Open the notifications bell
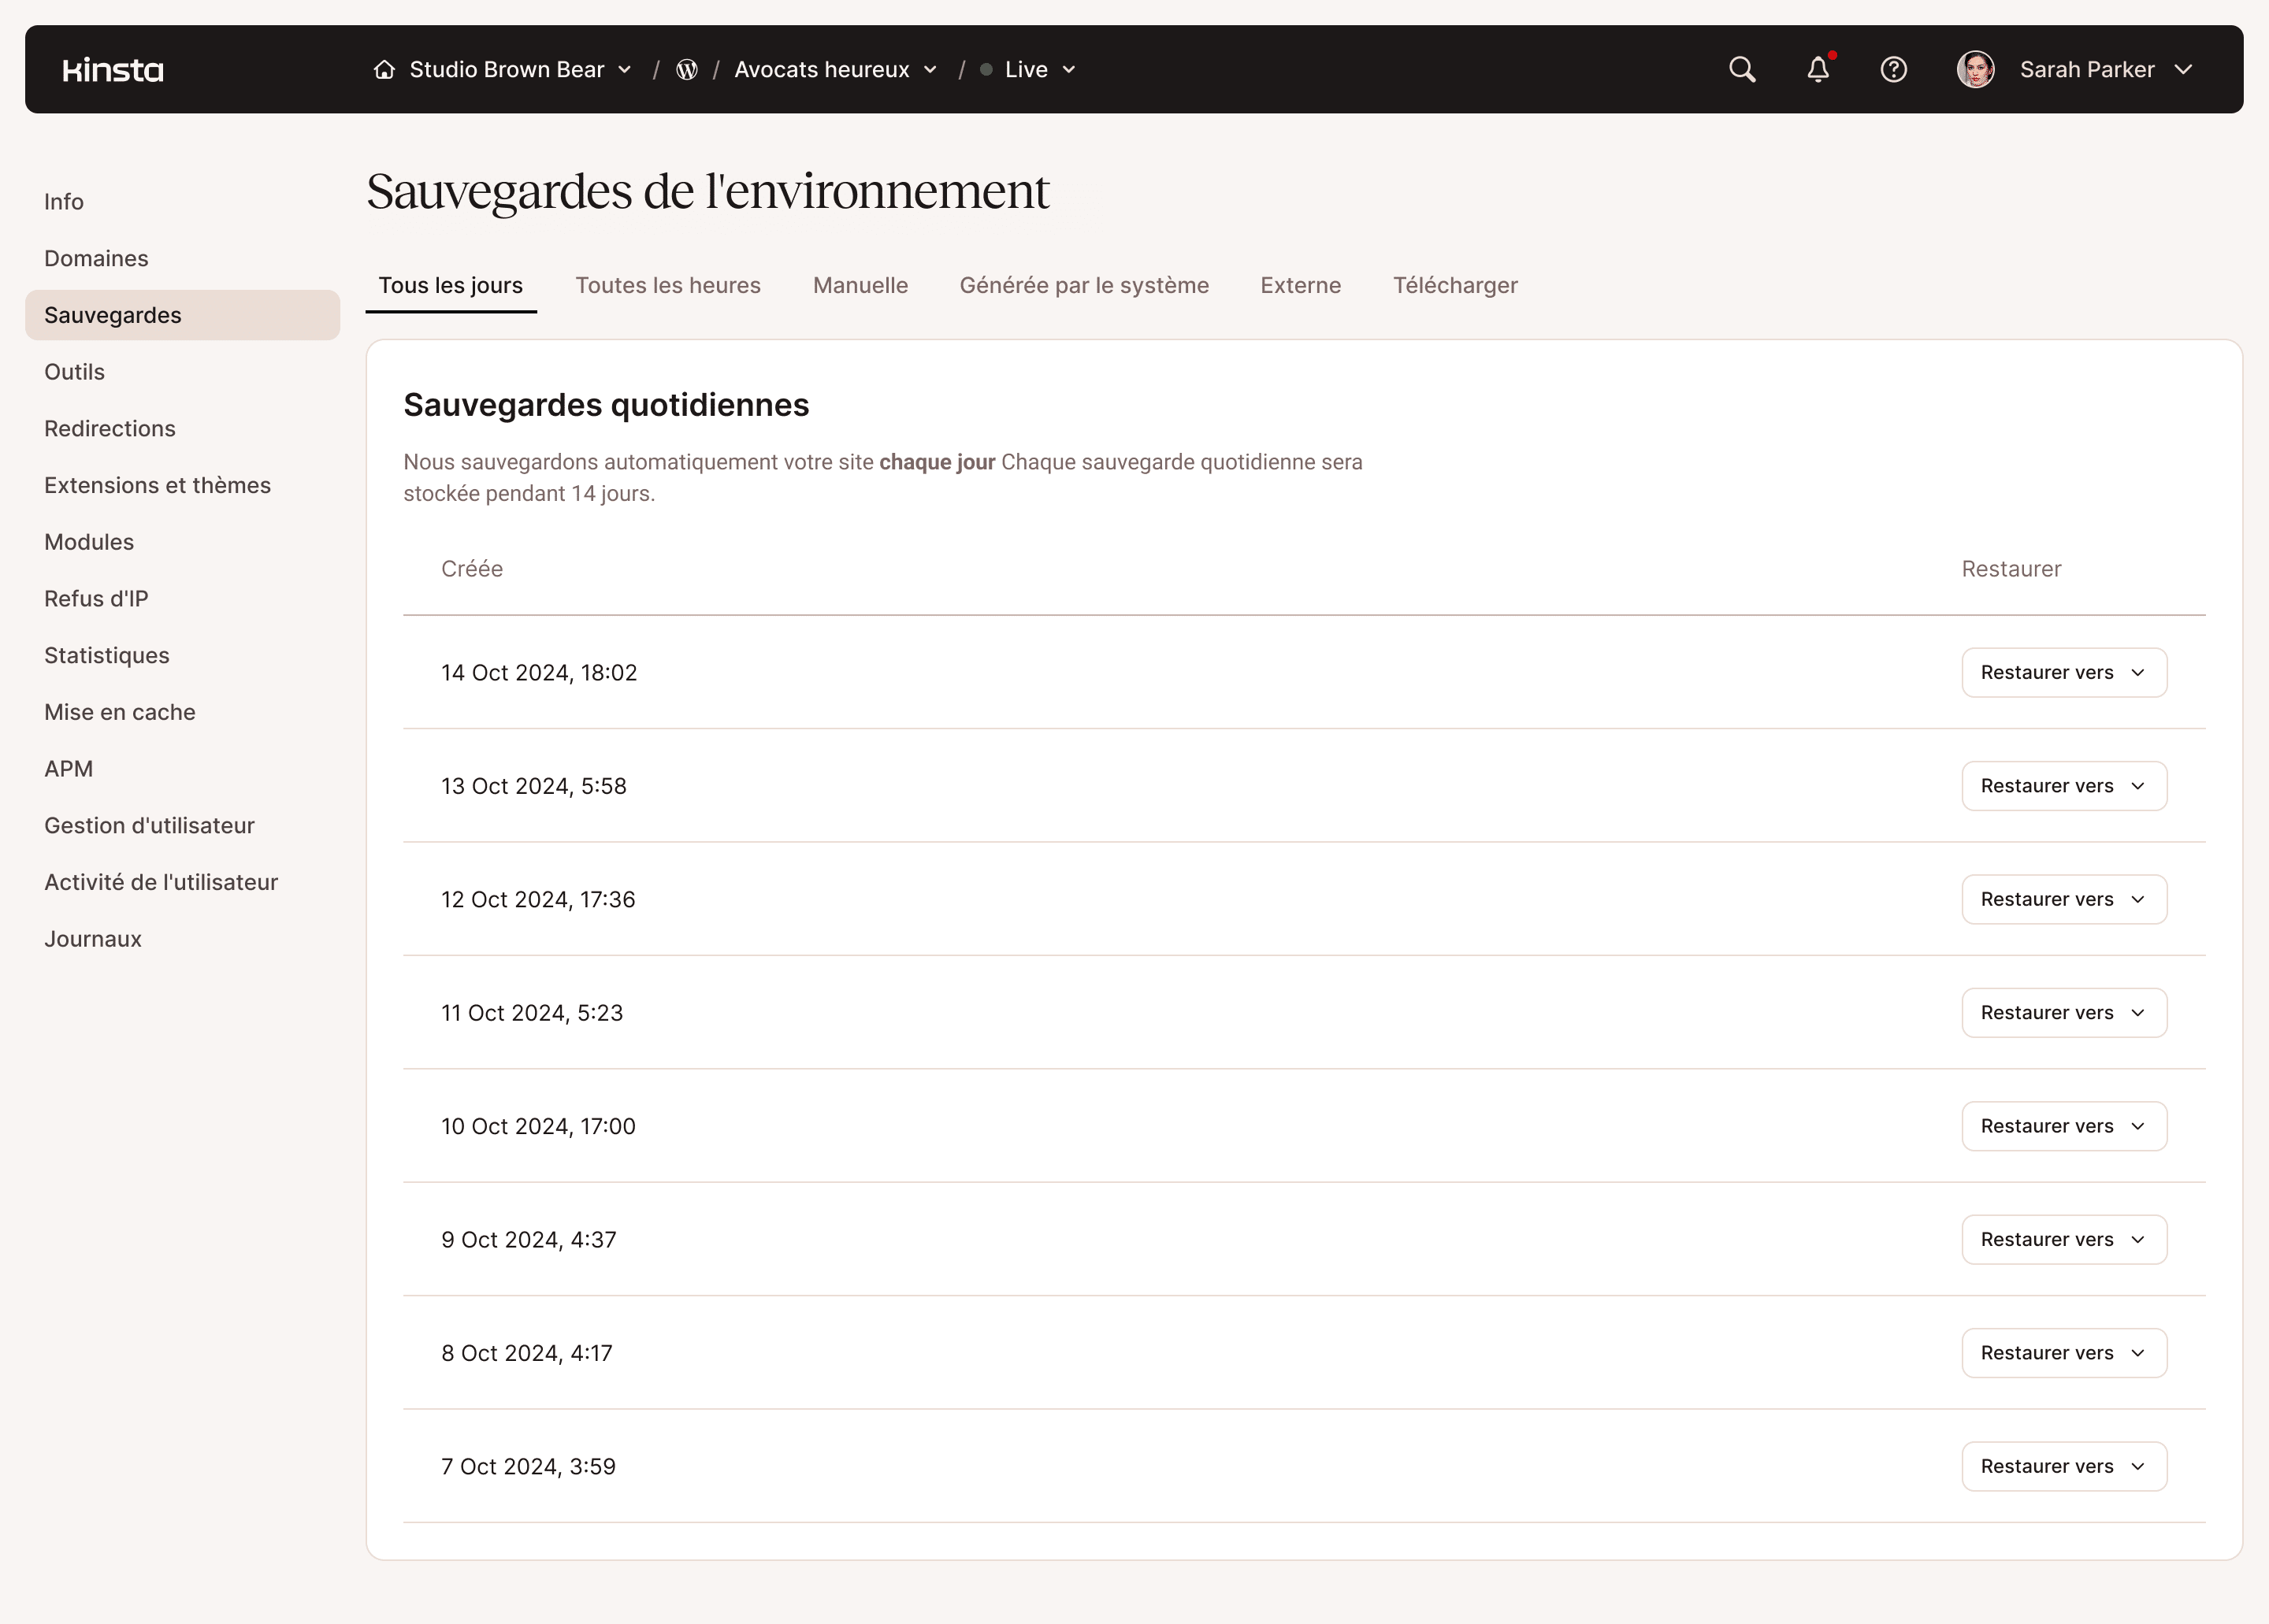 1818,69
